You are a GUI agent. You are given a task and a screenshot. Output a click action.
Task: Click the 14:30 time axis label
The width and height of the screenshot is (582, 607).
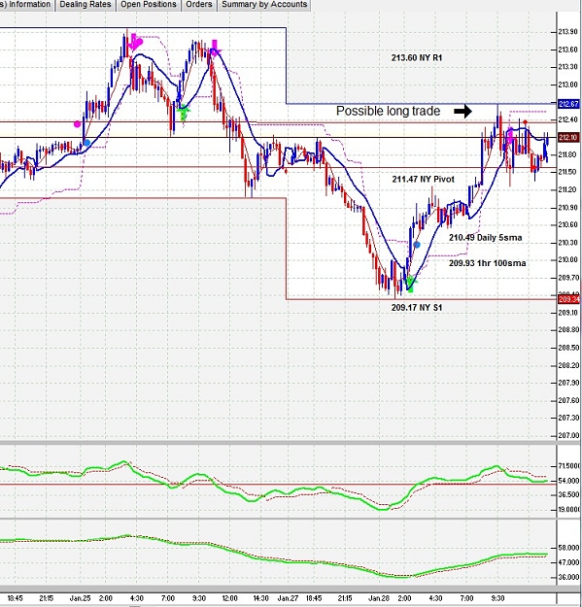tap(260, 598)
